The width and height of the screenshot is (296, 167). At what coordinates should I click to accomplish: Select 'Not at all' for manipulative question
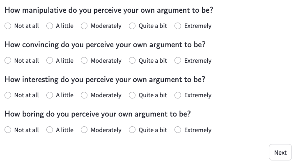pyautogui.click(x=8, y=26)
